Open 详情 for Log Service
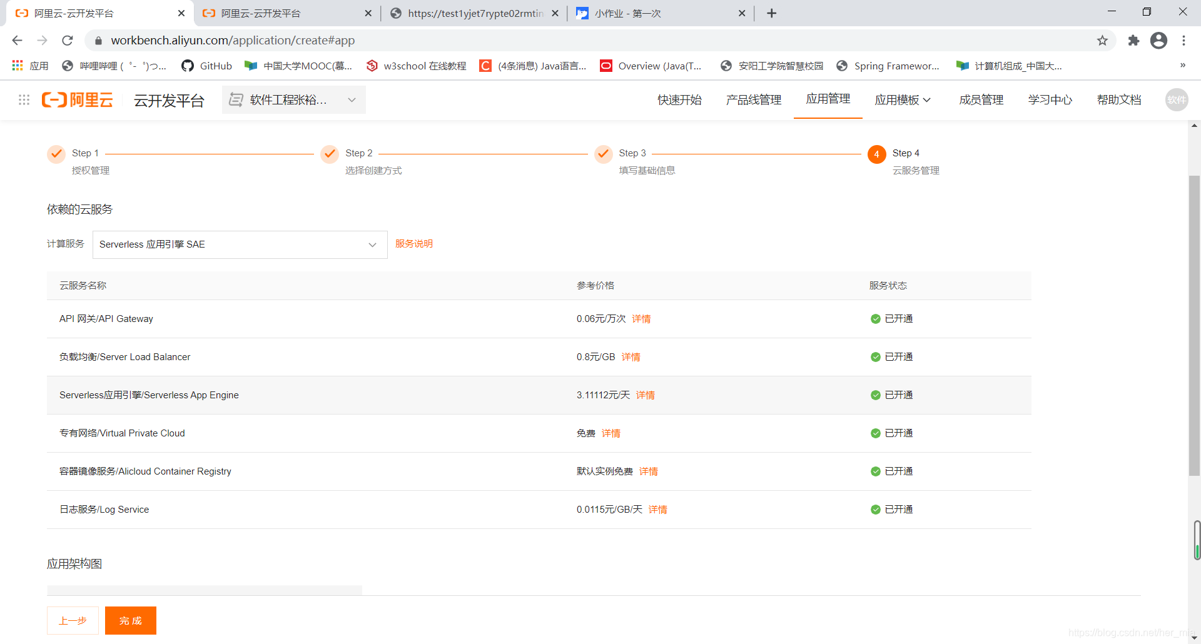Viewport: 1201px width, 644px height. [x=657, y=510]
